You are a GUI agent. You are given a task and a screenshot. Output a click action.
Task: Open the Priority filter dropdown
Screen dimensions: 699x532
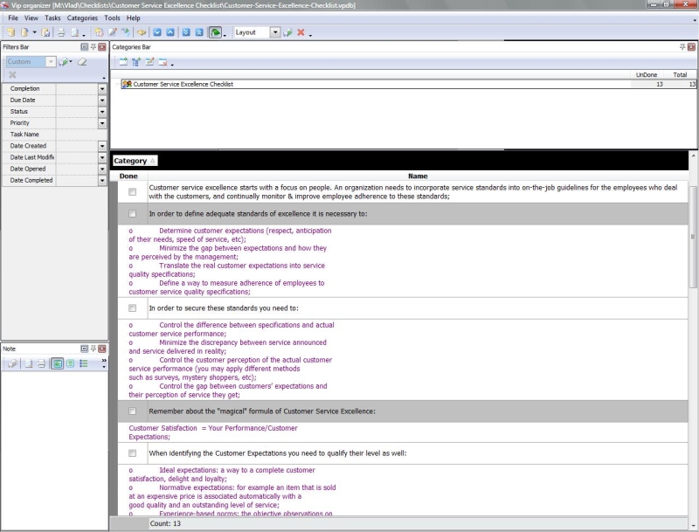click(102, 123)
